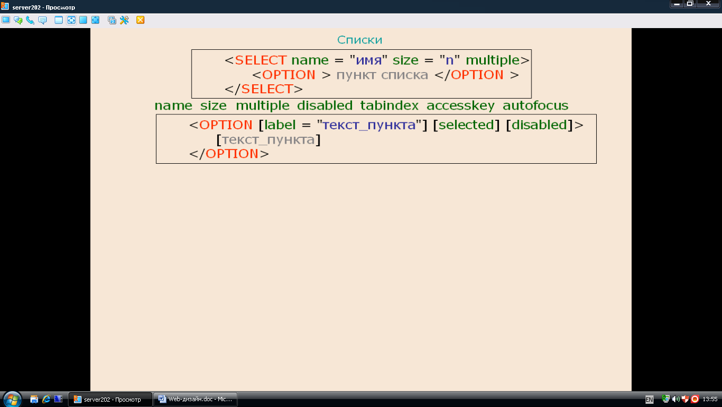Open the wrench and hammer options tool
The width and height of the screenshot is (722, 407).
click(124, 20)
